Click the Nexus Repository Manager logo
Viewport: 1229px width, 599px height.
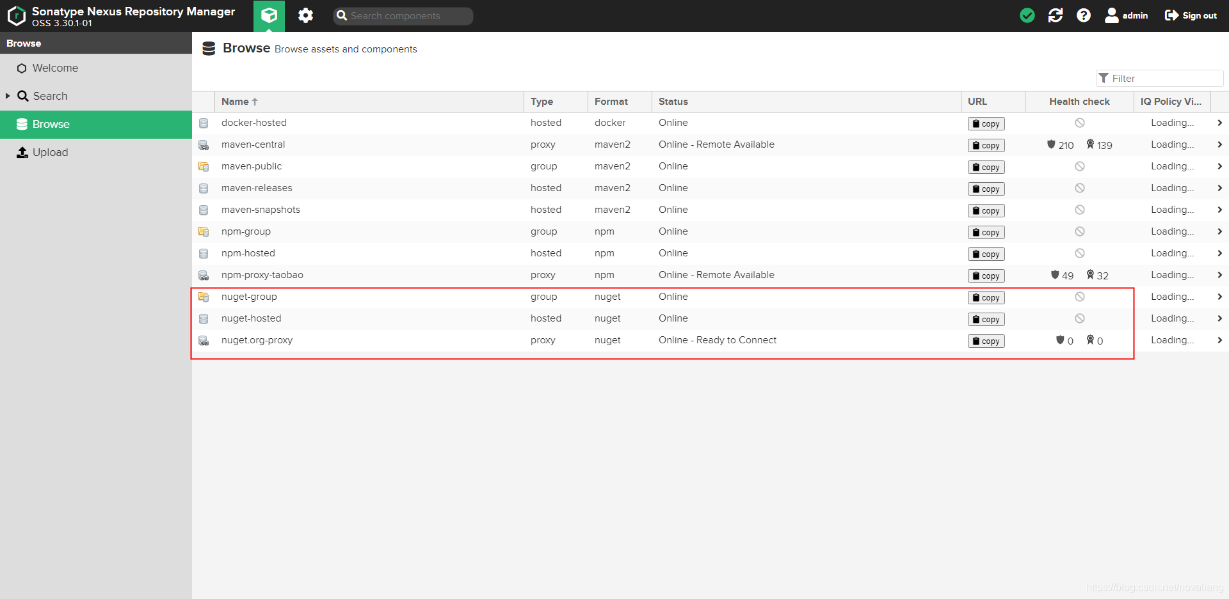pyautogui.click(x=17, y=16)
